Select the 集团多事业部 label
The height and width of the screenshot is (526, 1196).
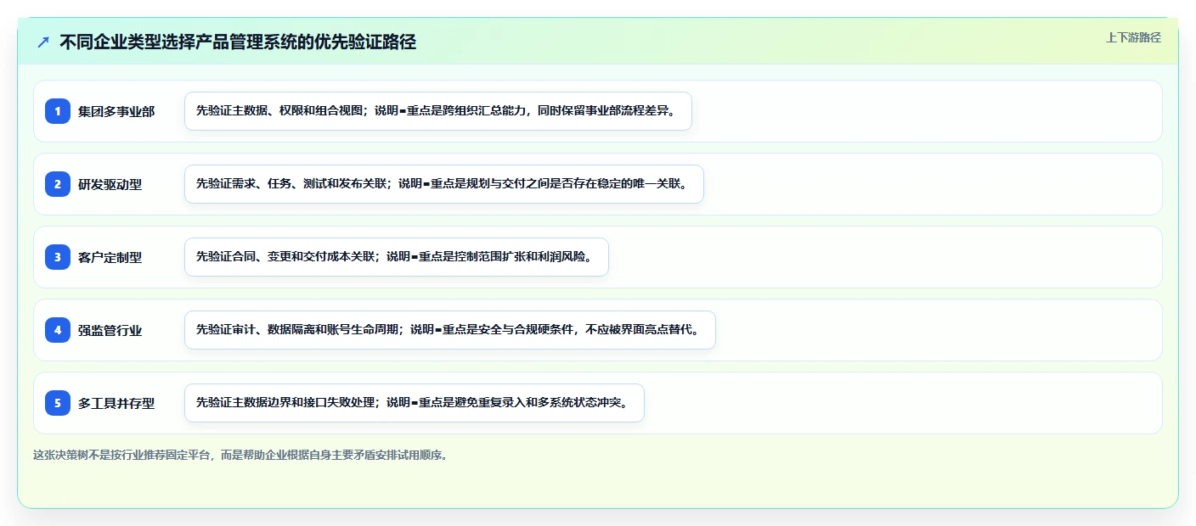coord(116,111)
